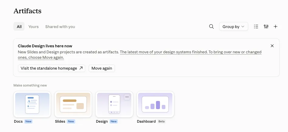Click the Artifacts page heading
The width and height of the screenshot is (288, 132).
tap(27, 11)
